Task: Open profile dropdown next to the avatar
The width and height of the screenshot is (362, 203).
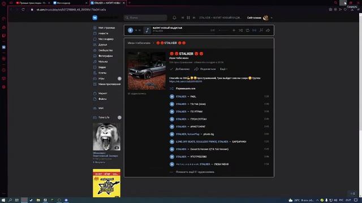Action: [271, 17]
